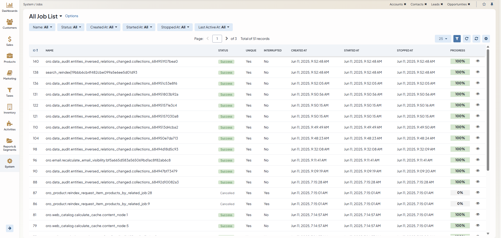Open the Accounts pinned tab
This screenshot has width=501, height=238.
click(396, 4)
